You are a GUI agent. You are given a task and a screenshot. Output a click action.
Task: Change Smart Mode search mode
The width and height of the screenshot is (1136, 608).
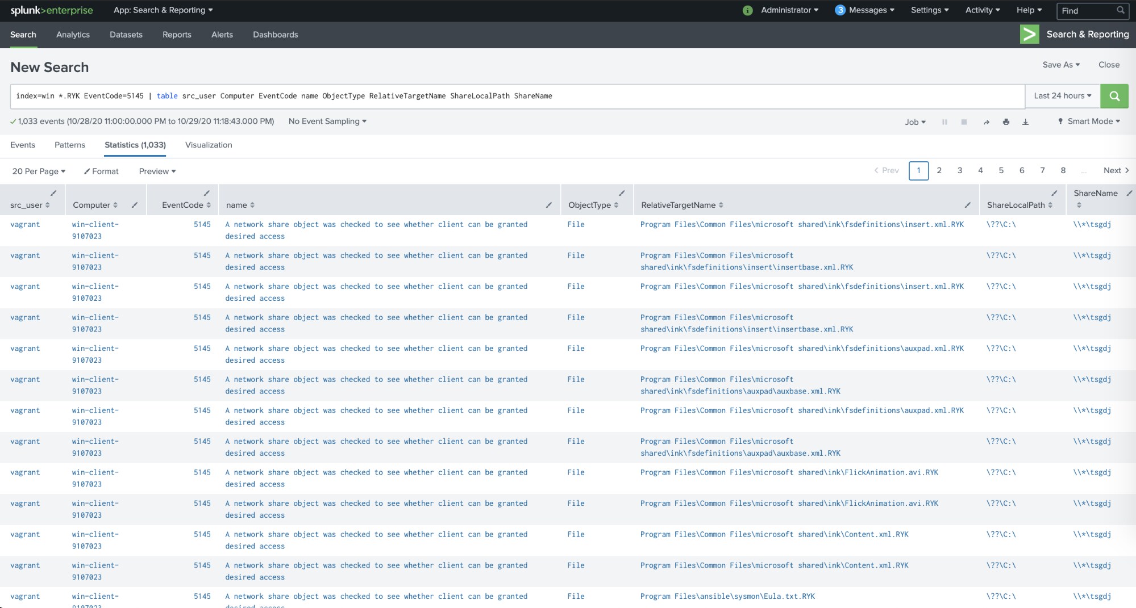coord(1089,121)
